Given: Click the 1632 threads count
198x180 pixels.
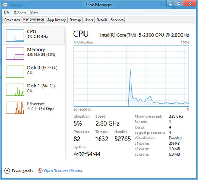Looking at the screenshot, I should (102, 139).
